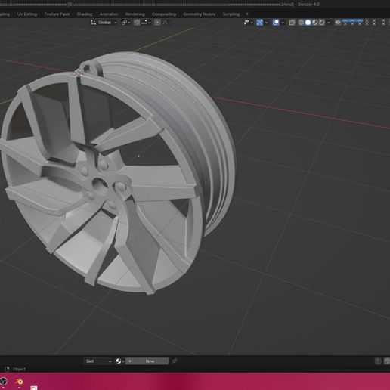
Task: Browse materials with sphere icon
Action: point(119,361)
